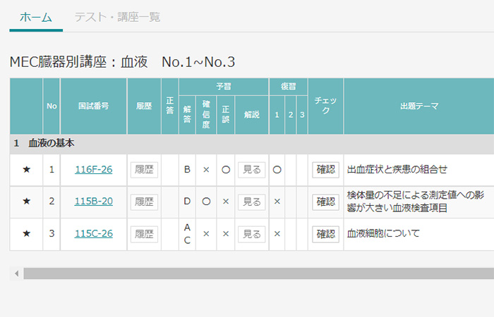Click the horizontal scrollbar left arrow
494x317 pixels.
click(x=17, y=273)
